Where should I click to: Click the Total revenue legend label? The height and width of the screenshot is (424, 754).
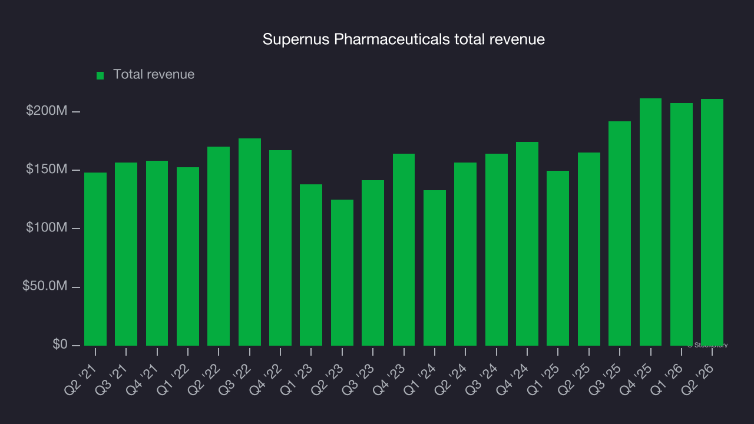pyautogui.click(x=154, y=74)
